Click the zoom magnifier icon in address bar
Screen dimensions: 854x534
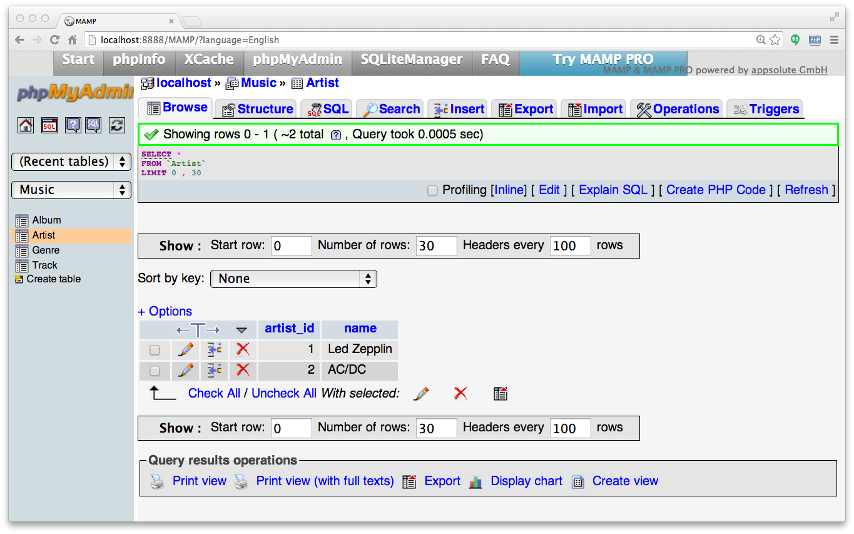[x=761, y=39]
